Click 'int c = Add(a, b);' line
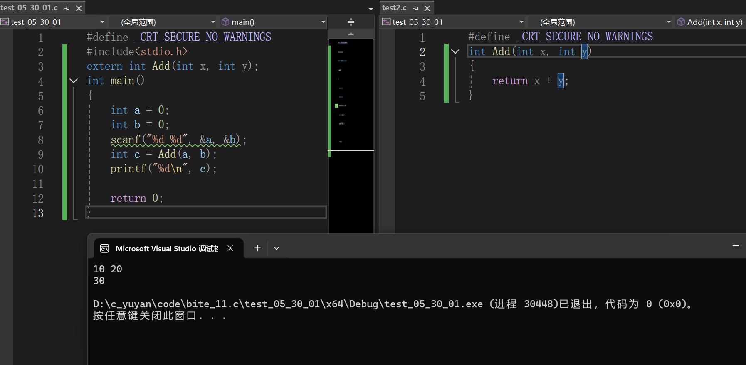Screen dimensions: 746x365 click(163, 154)
